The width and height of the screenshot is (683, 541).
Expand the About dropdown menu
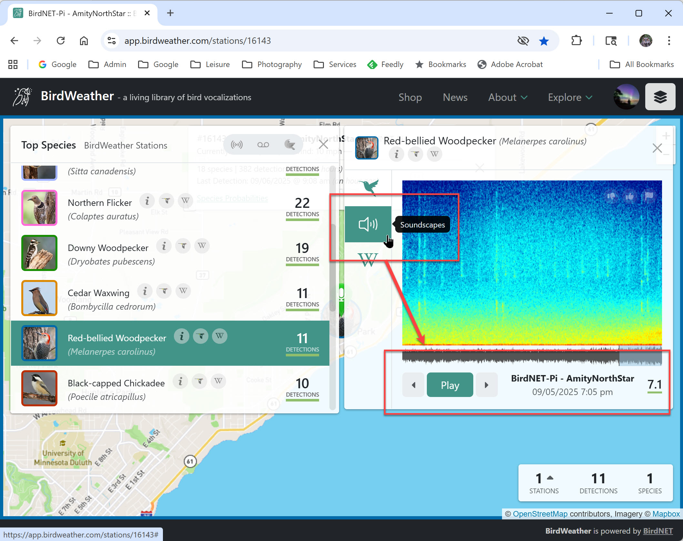pos(507,97)
